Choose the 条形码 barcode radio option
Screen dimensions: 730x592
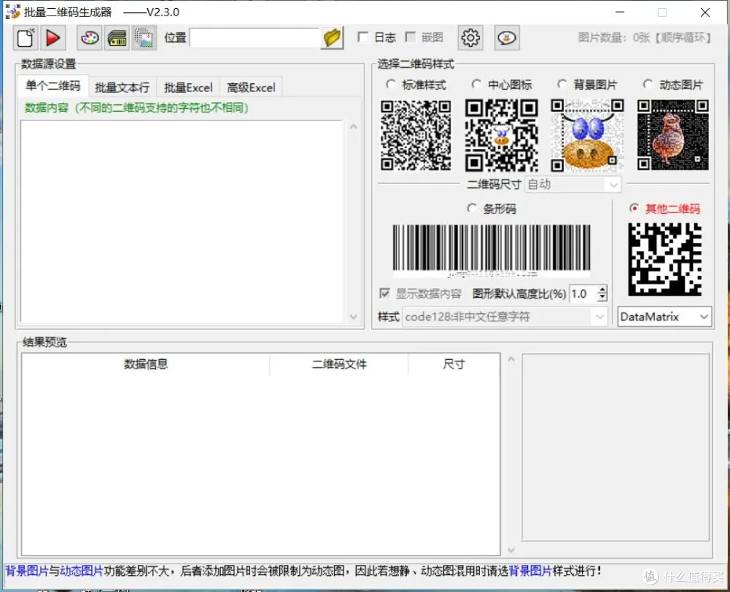tap(472, 208)
